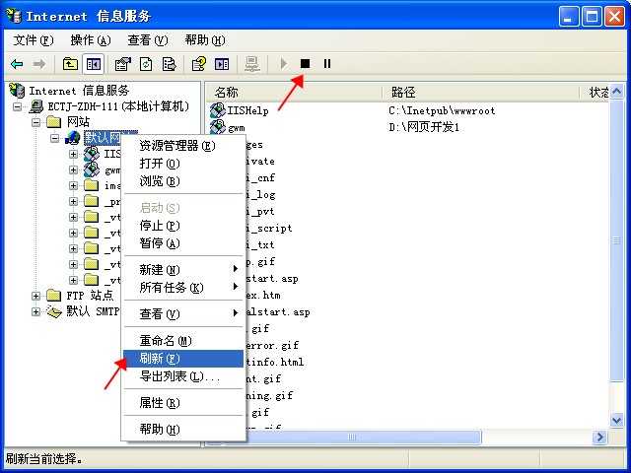Choose 停止(P) from context menu
The image size is (631, 473).
183,226
